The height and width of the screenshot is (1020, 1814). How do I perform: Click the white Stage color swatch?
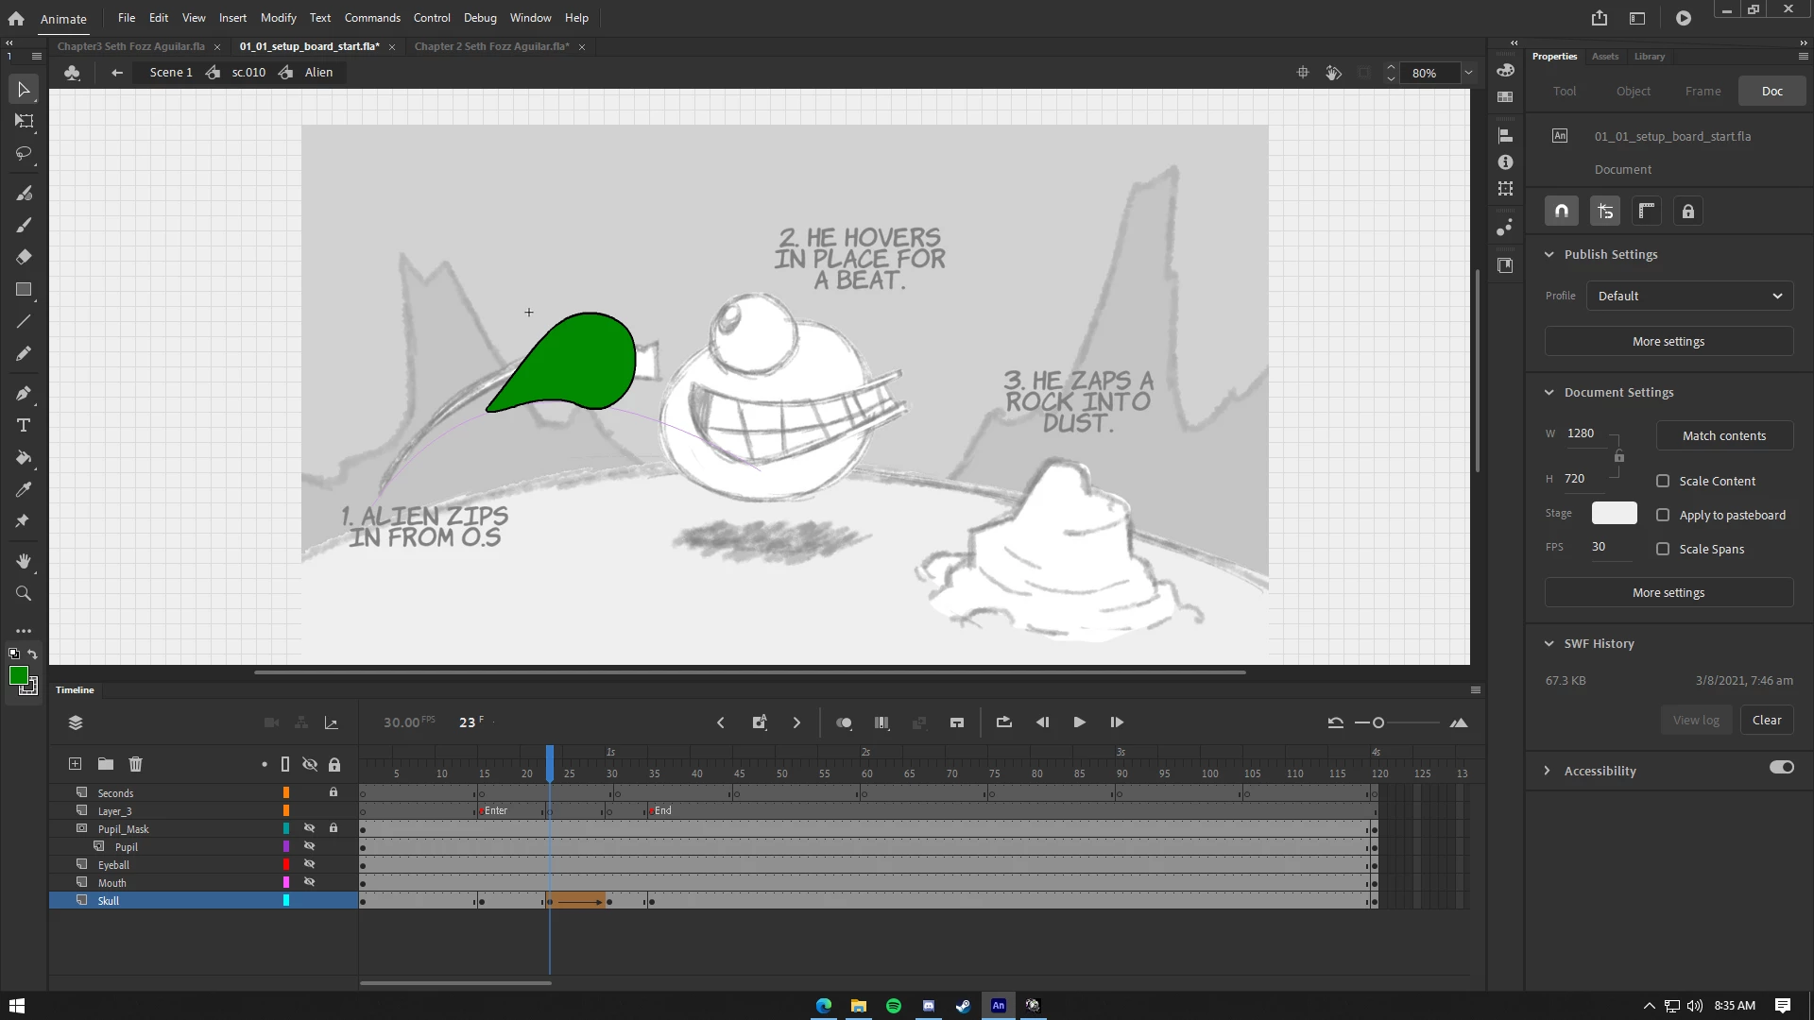(1614, 513)
